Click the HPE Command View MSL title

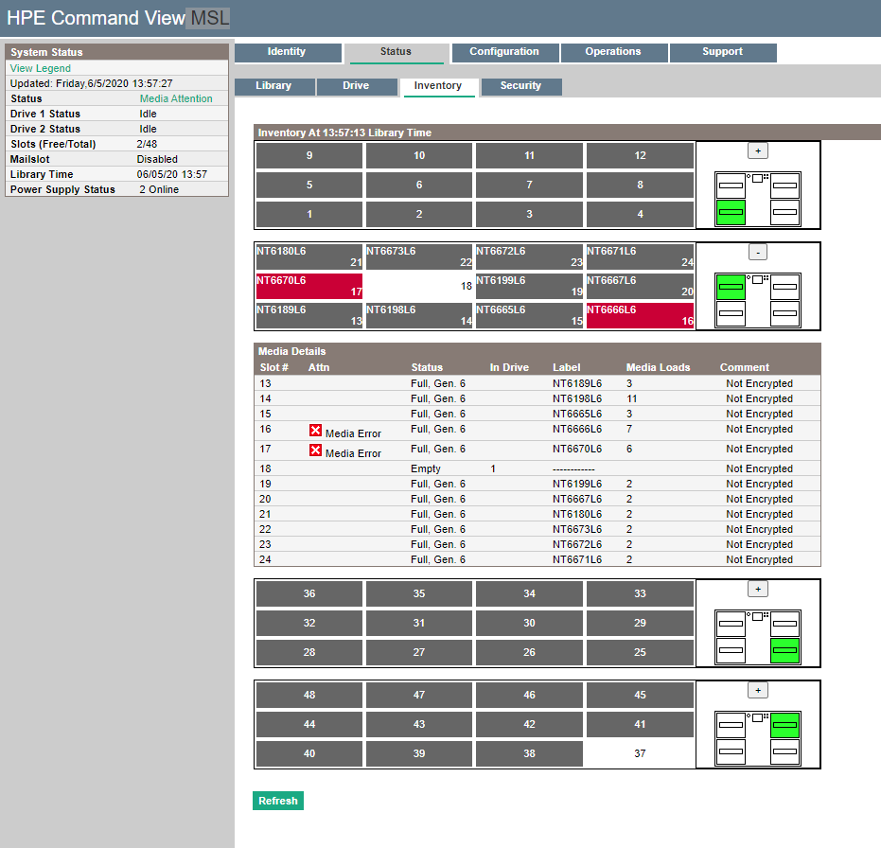click(x=118, y=18)
